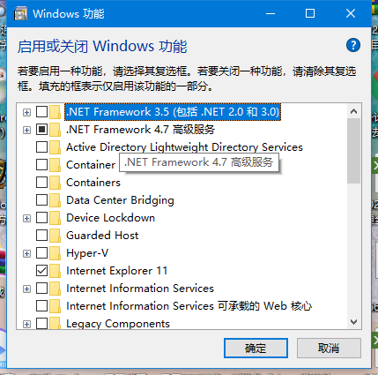Screen dimensions: 378x375
Task: Click the 取消 button
Action: coord(329,349)
